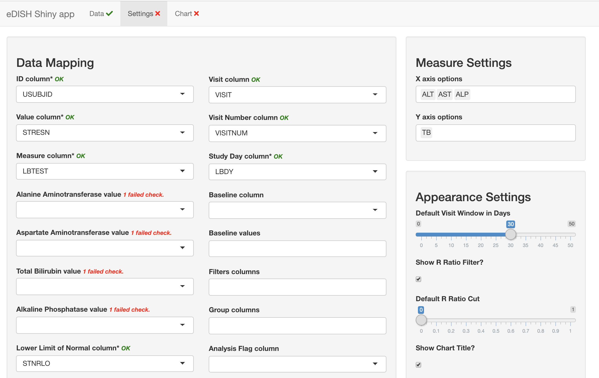This screenshot has height=378, width=599.
Task: Click the Default R Ratio Cut slider handle
Action: (421, 320)
